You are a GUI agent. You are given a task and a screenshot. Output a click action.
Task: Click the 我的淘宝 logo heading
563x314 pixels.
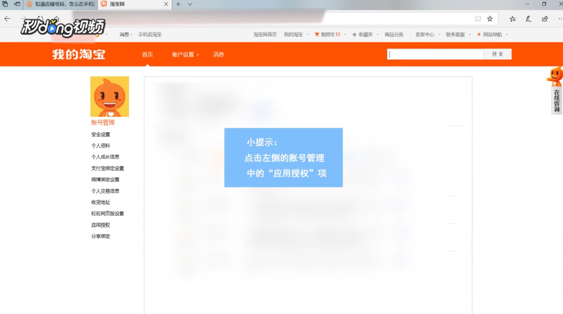[79, 55]
